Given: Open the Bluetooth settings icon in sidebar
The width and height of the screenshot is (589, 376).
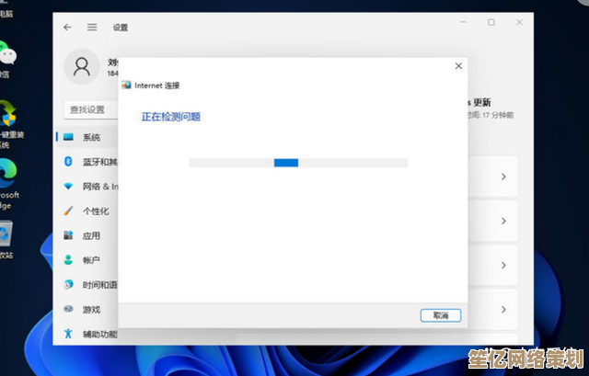Looking at the screenshot, I should pyautogui.click(x=68, y=162).
